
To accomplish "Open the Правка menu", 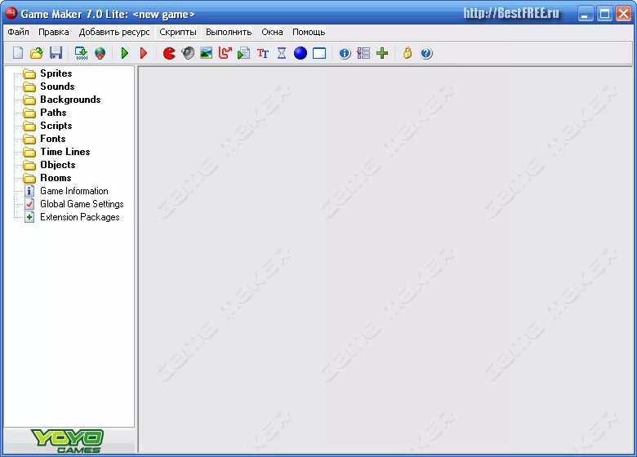I will (54, 32).
